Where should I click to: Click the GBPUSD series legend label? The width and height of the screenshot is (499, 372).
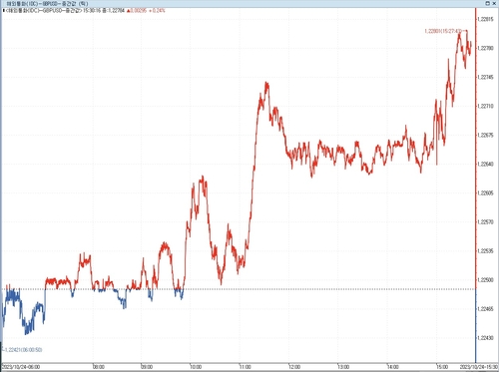44,11
